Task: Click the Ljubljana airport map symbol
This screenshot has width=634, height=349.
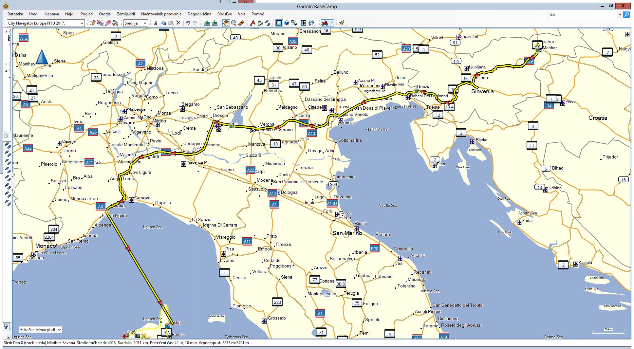Action: 466,69
